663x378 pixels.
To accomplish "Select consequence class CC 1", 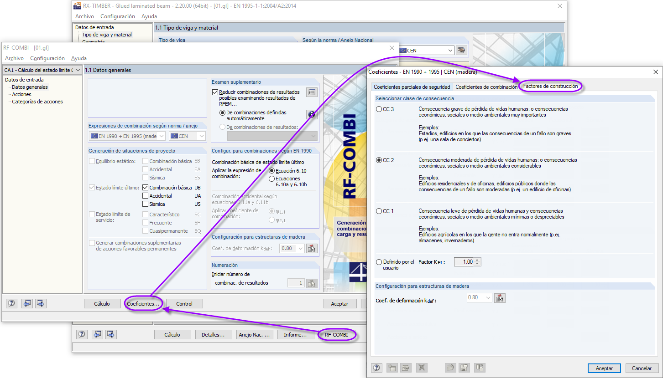I will [379, 211].
